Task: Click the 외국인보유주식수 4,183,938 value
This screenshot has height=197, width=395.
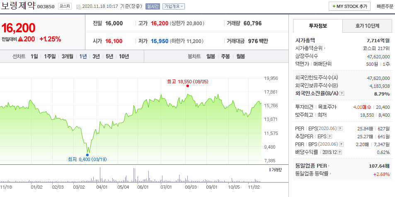Action: [380, 86]
